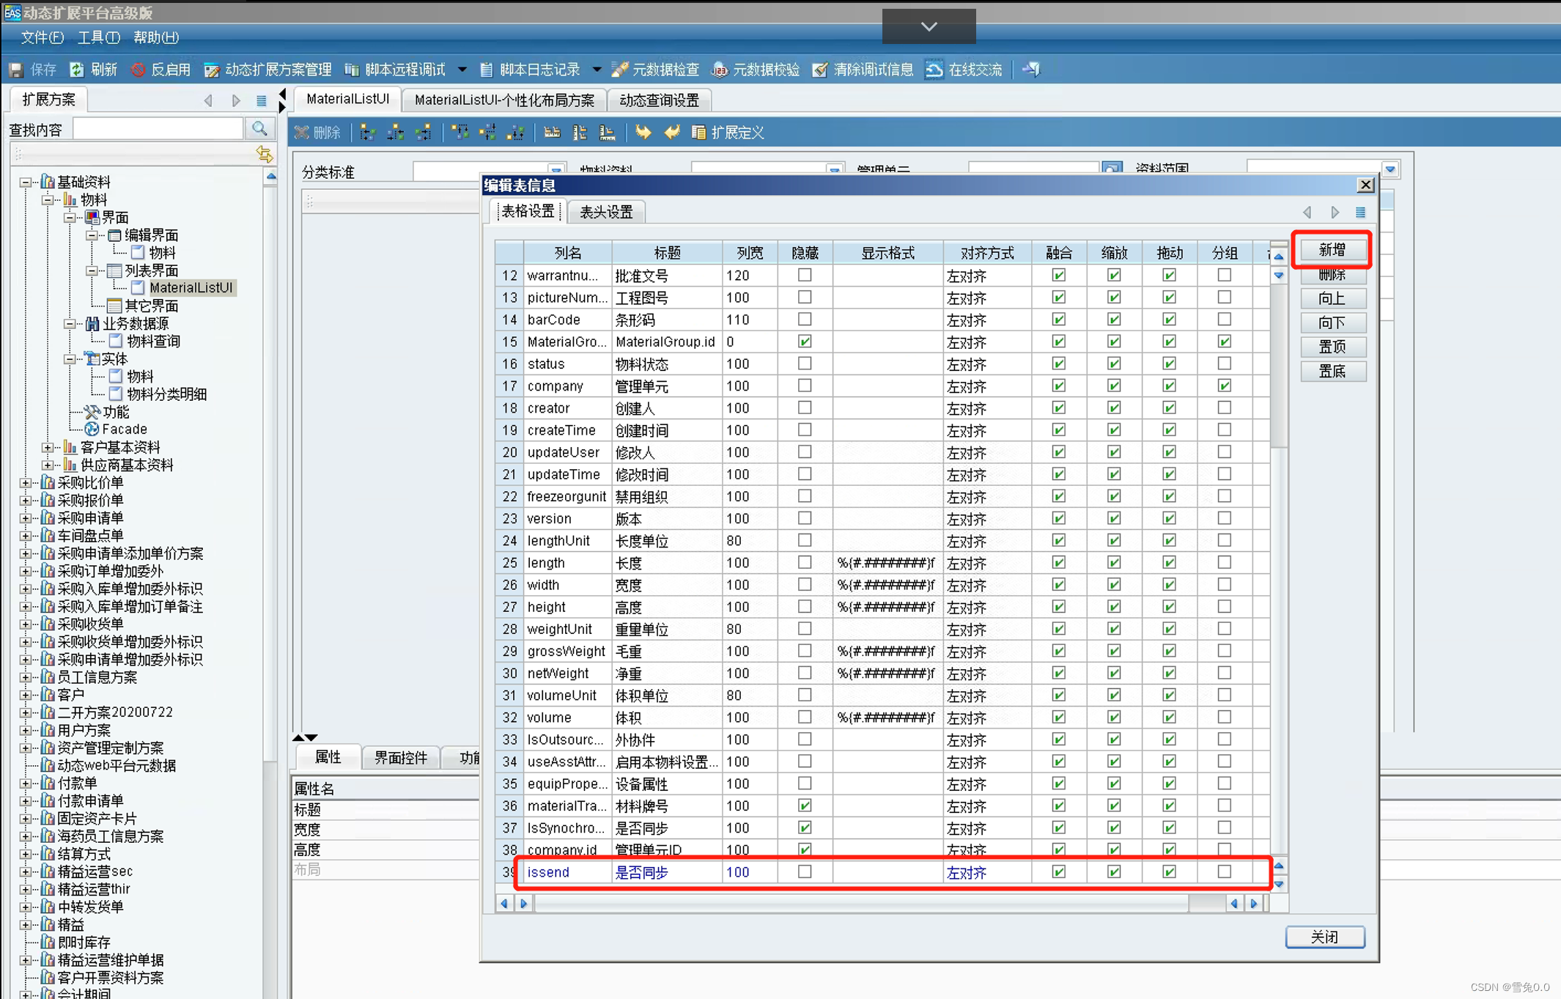Click the Refresh (刷新) toolbar icon
1561x999 pixels.
click(x=76, y=70)
